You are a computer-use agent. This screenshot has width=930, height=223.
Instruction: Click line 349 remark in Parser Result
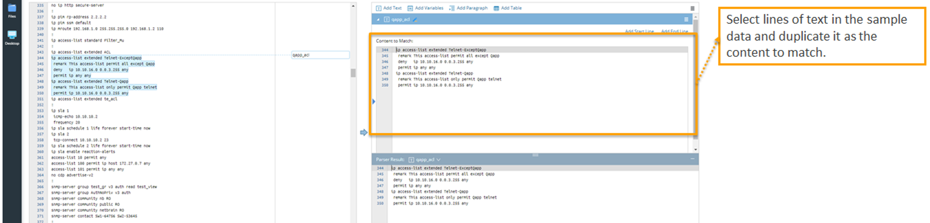pos(445,197)
